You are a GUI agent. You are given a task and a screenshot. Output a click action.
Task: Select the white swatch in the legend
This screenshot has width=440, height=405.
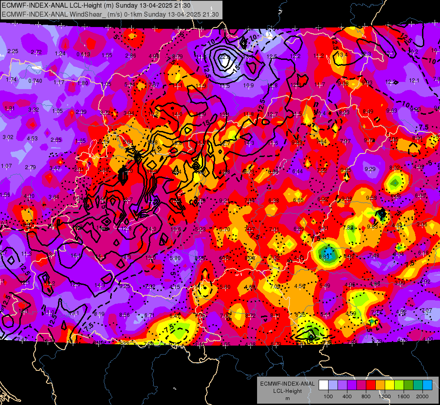(x=324, y=385)
